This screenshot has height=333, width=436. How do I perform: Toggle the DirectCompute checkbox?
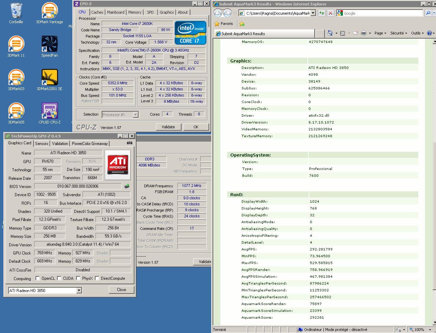tap(97, 278)
